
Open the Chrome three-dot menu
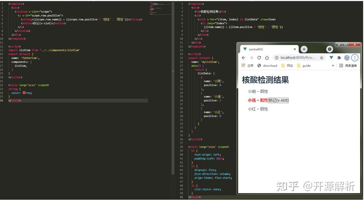pyautogui.click(x=355, y=57)
